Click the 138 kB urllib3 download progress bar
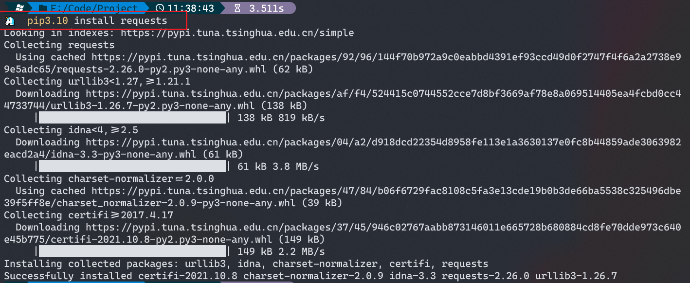 (x=132, y=118)
